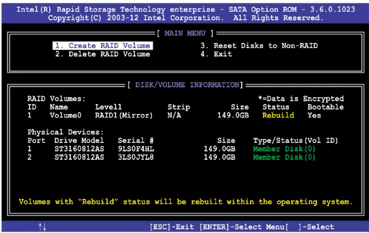Click the [ESC]-Exit hint
Viewport: 369px width, 233px height.
(x=172, y=227)
